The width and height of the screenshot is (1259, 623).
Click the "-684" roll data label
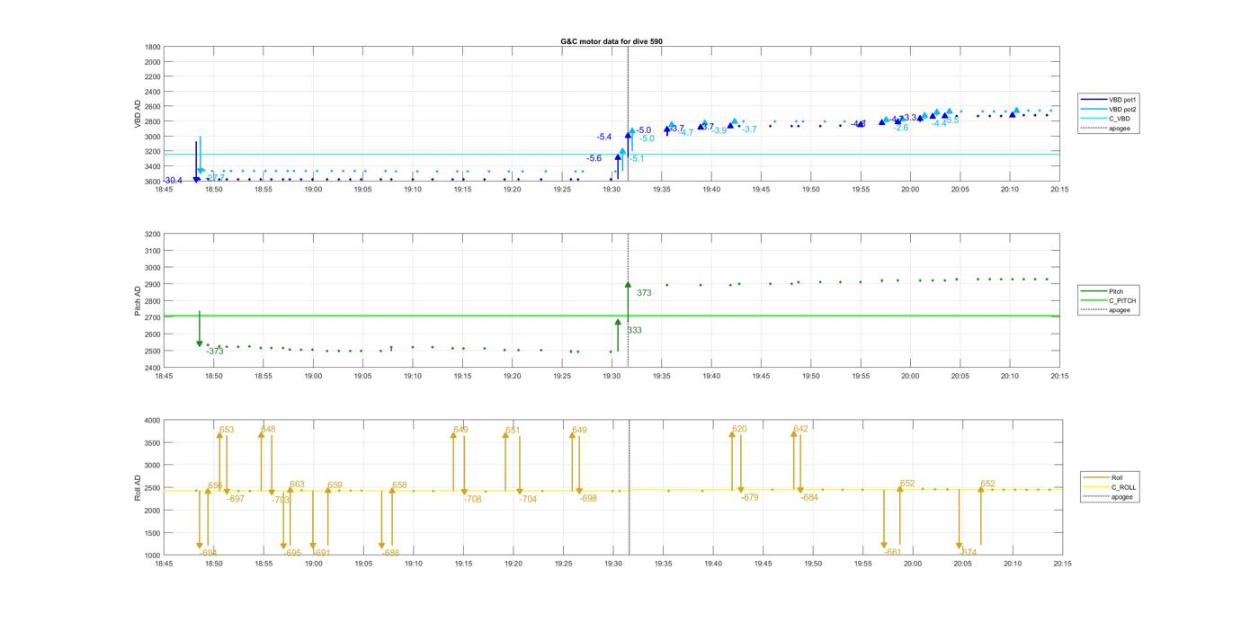(x=809, y=498)
